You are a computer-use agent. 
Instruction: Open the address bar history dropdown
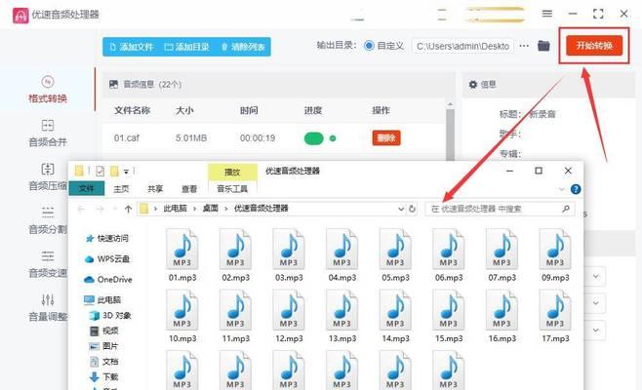401,209
